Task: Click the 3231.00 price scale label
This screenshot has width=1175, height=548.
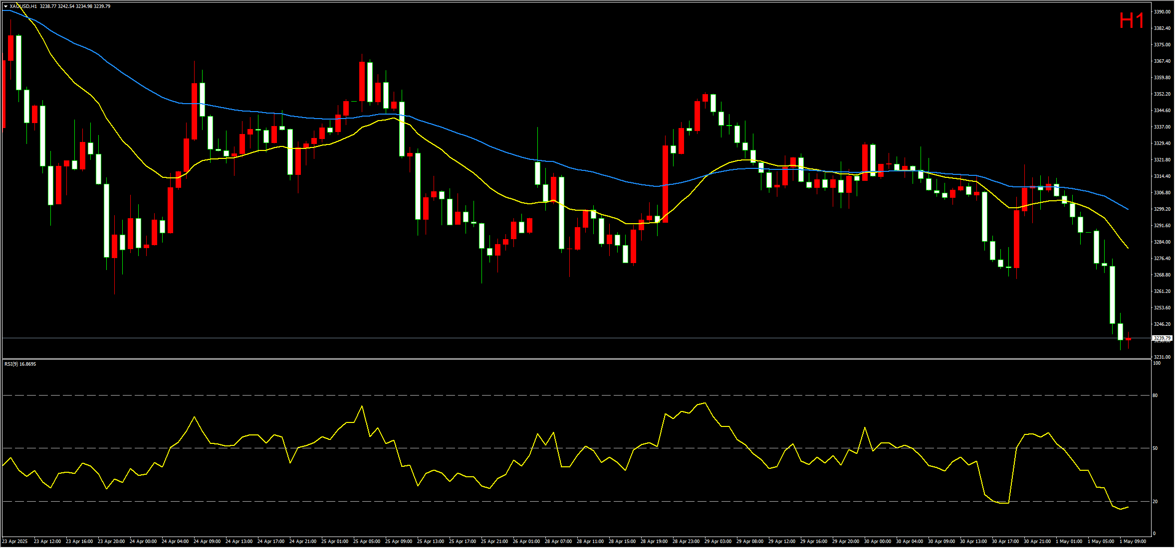Action: [x=1162, y=357]
